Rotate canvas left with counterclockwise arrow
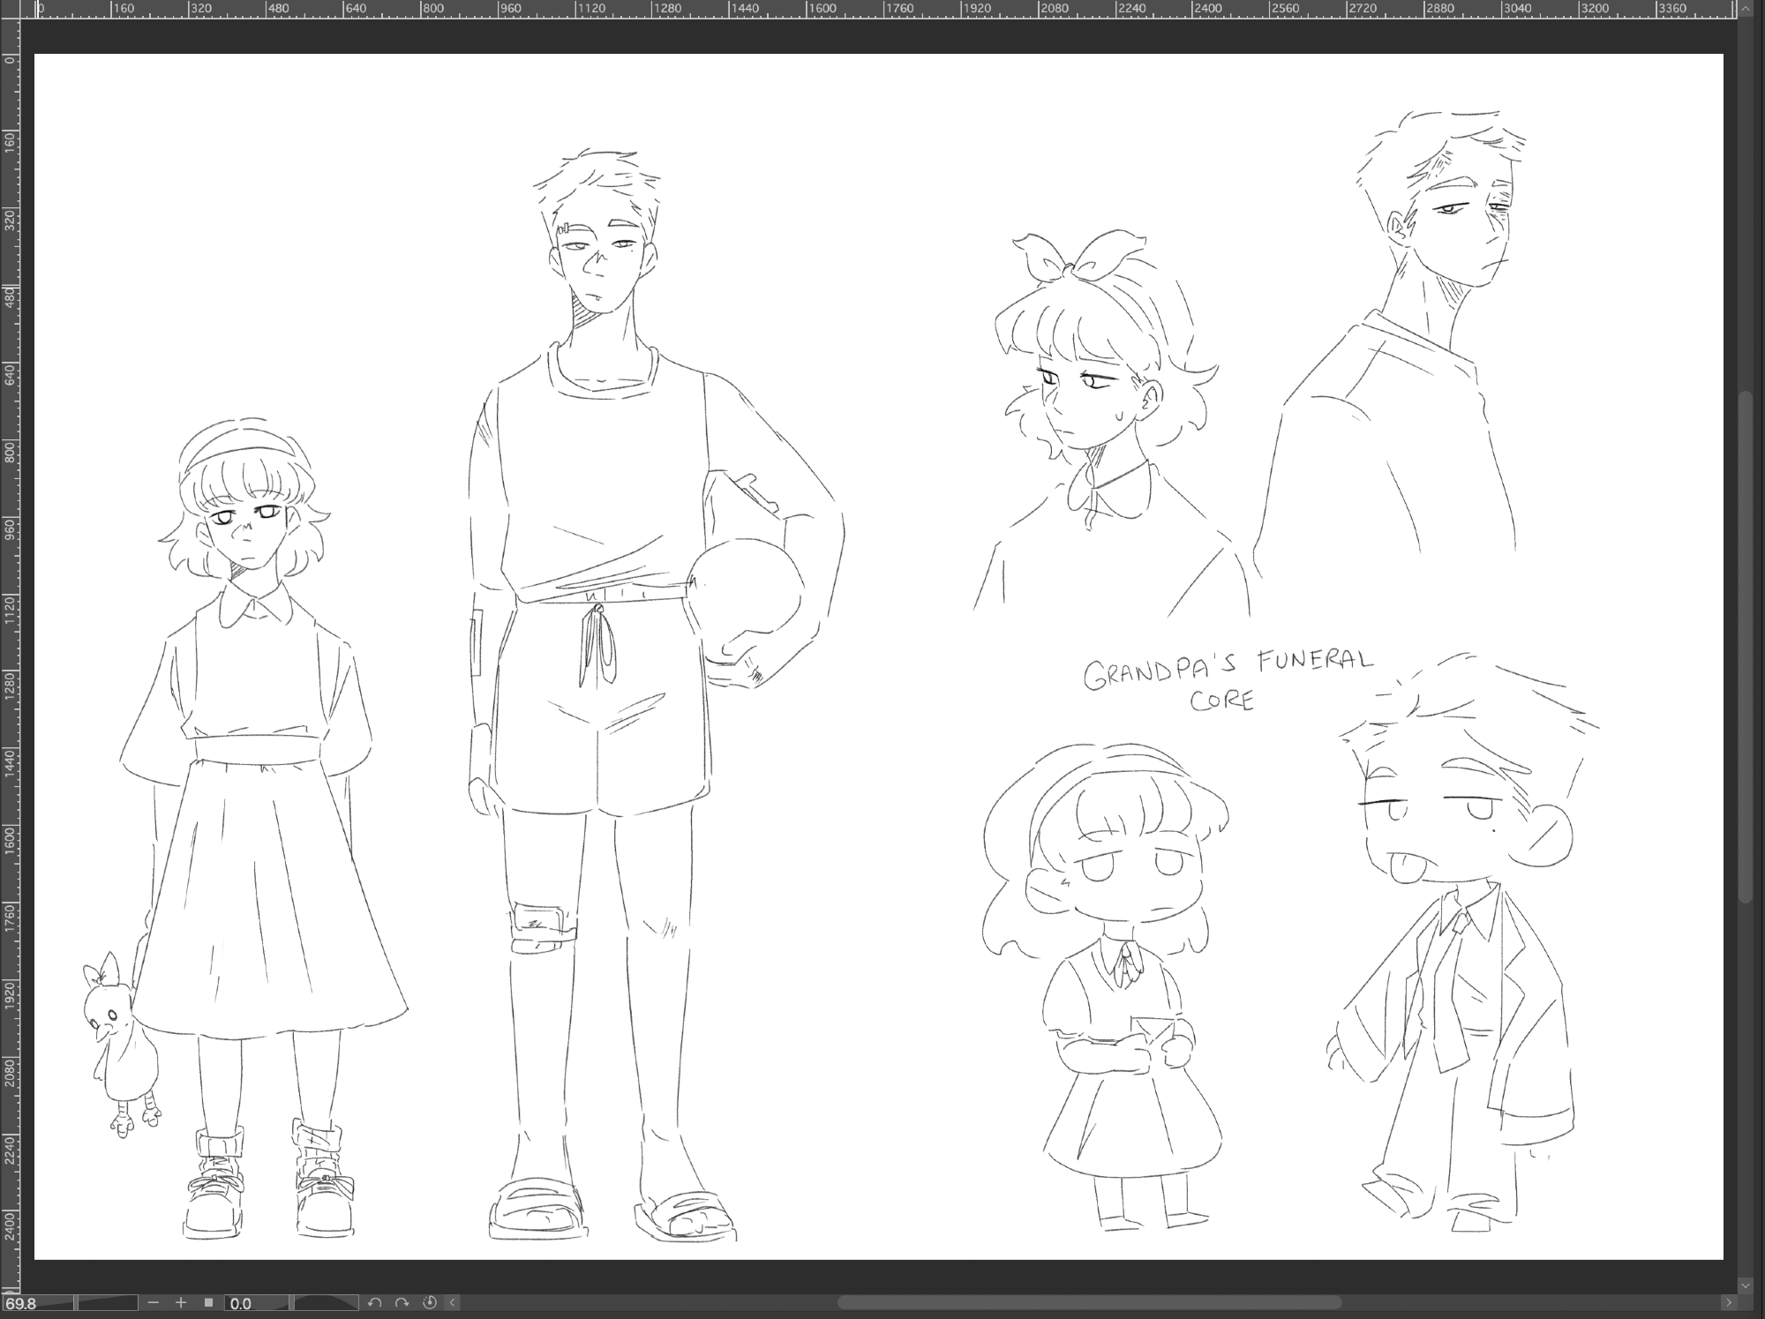The height and width of the screenshot is (1319, 1765). 374,1302
